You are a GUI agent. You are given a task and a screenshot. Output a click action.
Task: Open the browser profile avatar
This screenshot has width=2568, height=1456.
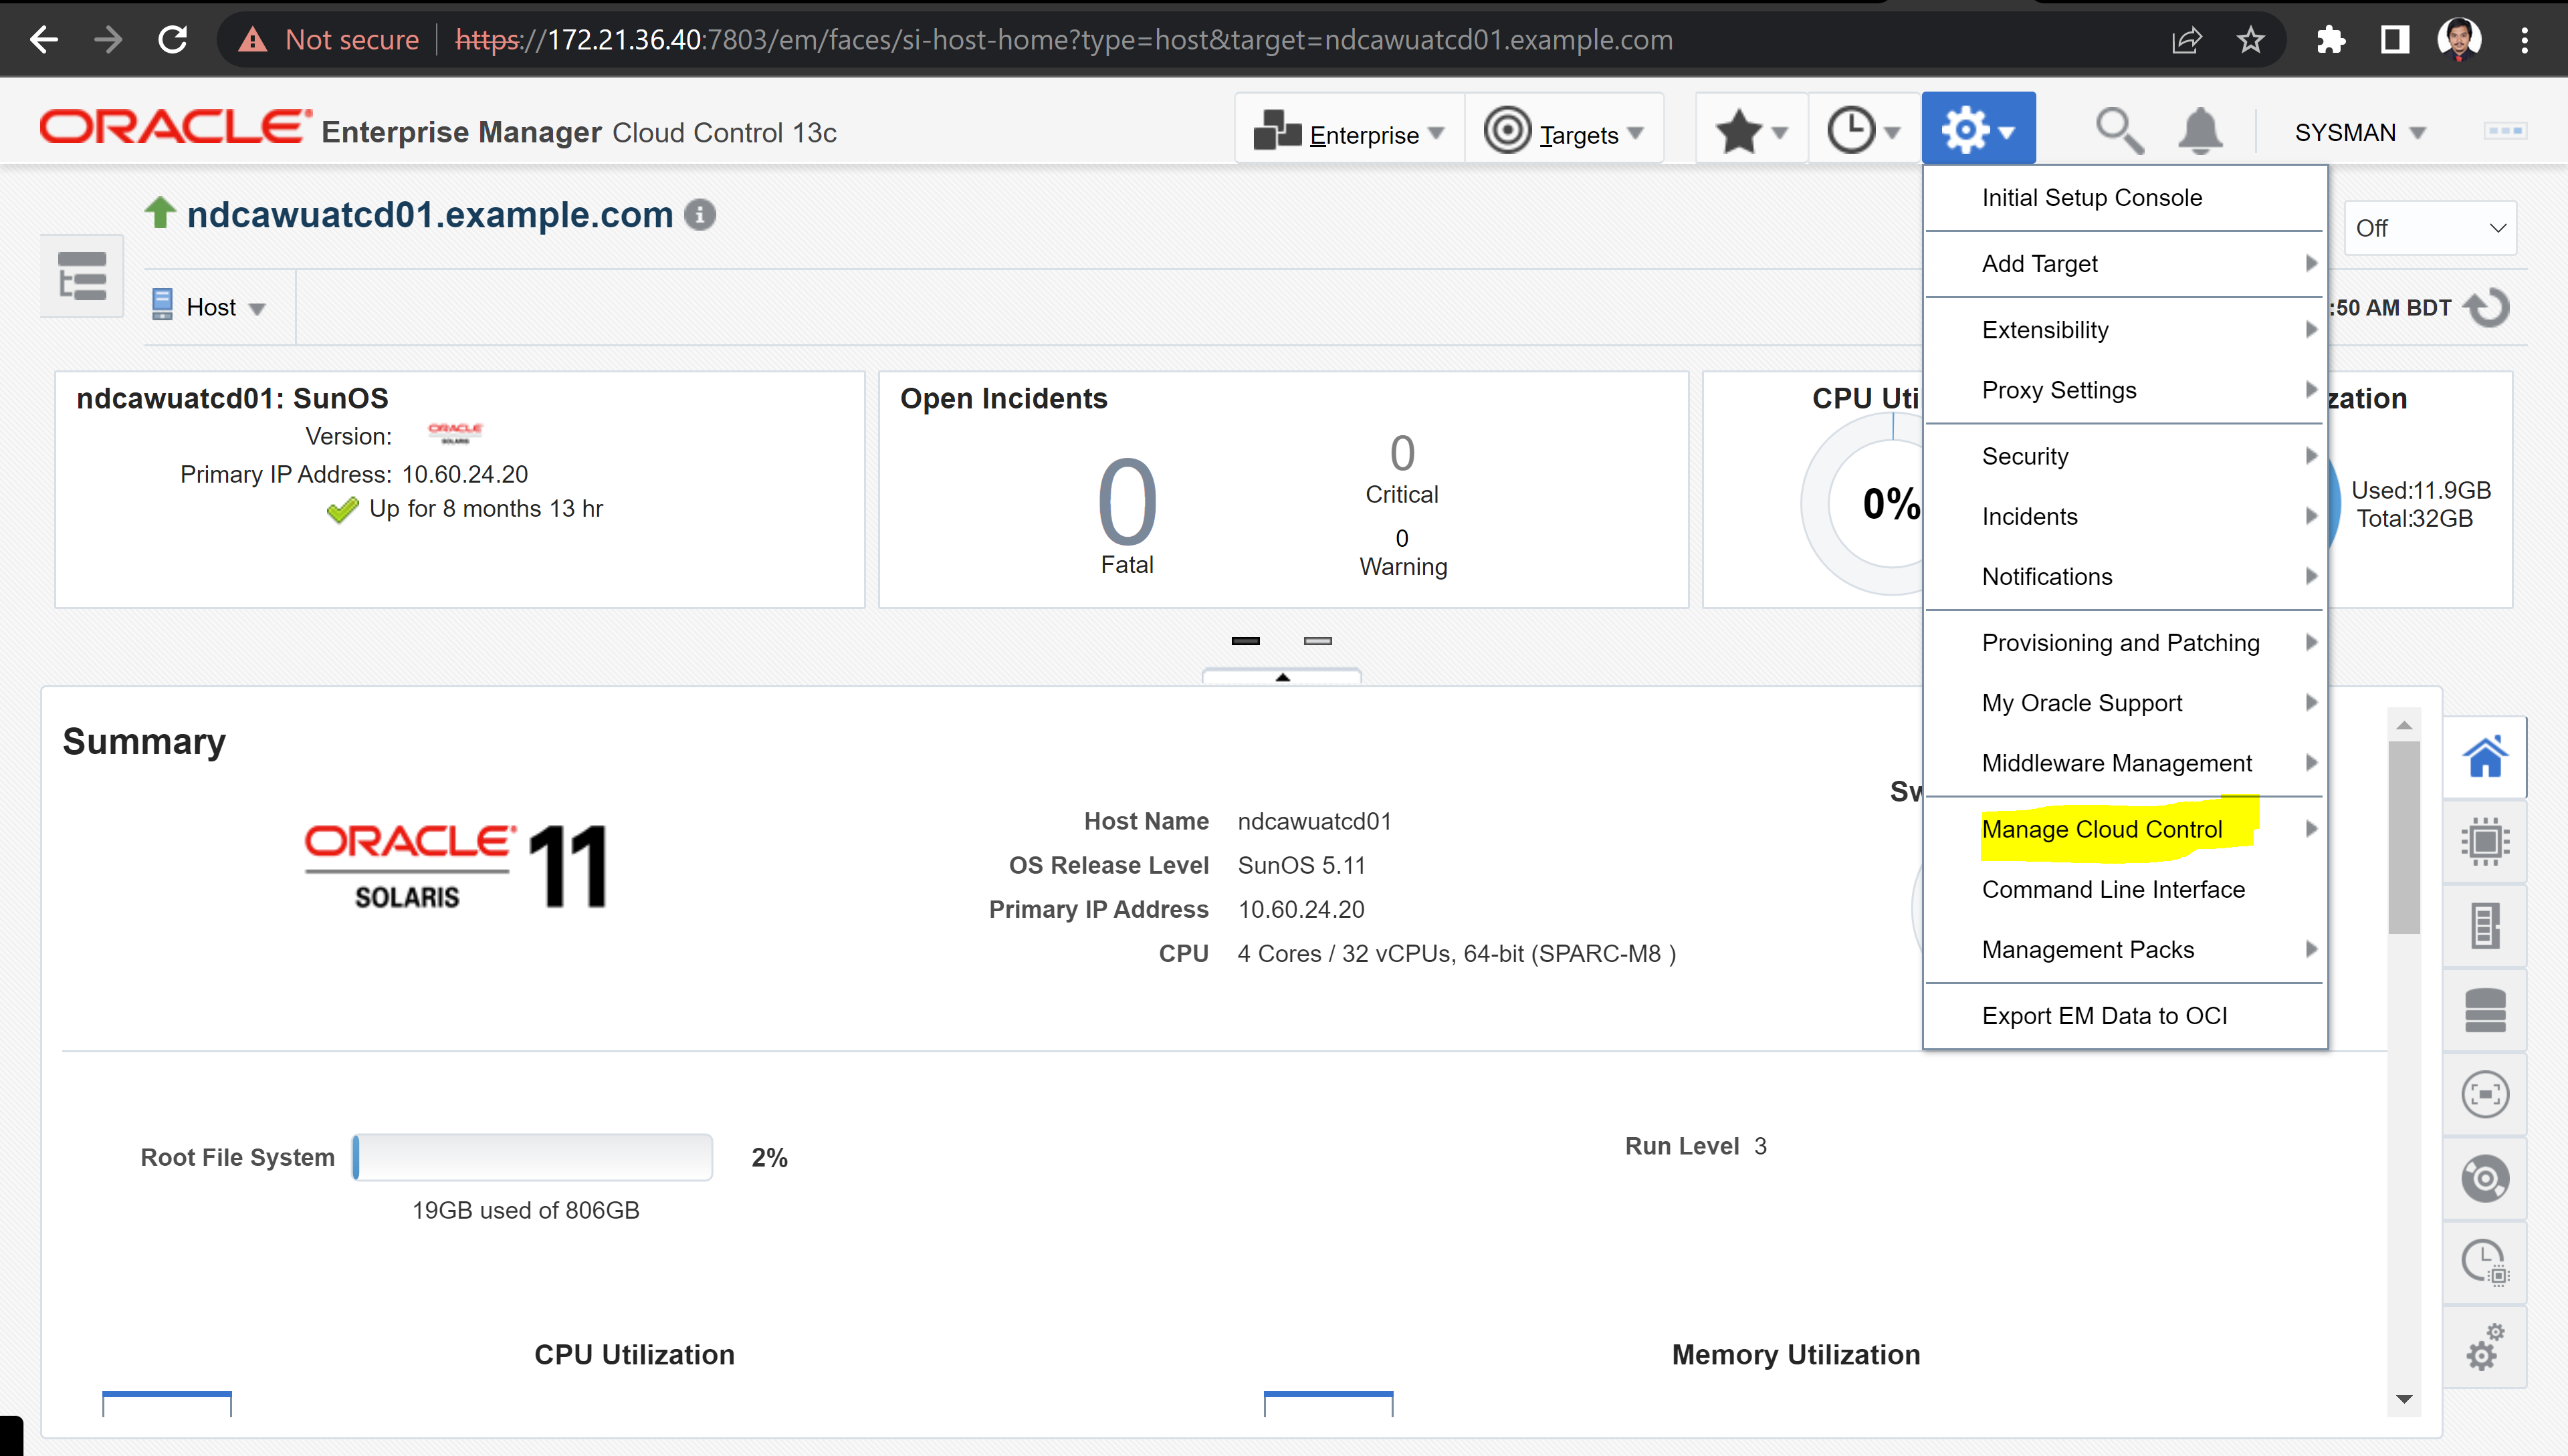(x=2460, y=40)
